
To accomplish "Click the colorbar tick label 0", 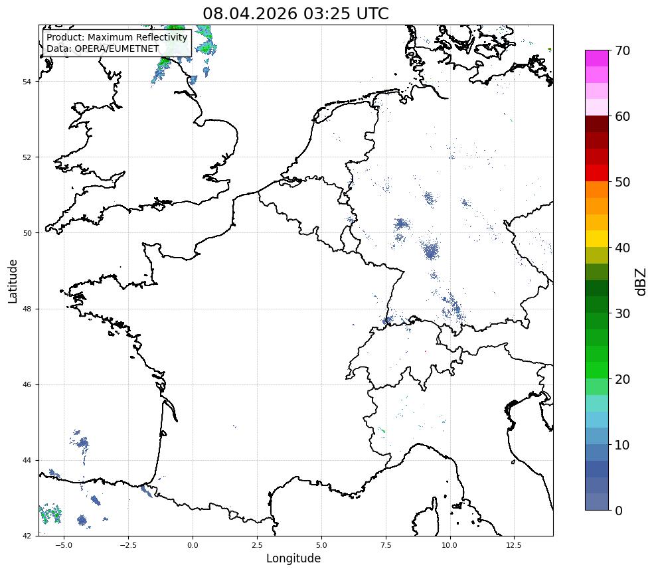I will pos(619,511).
